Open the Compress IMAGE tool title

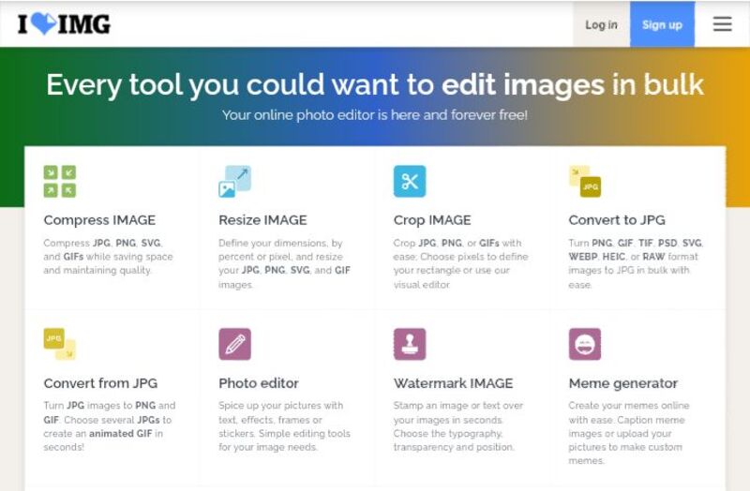[x=99, y=220]
